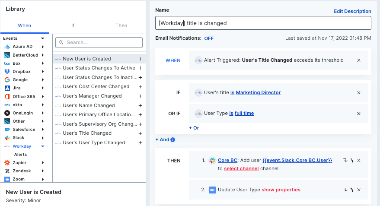Screen dimensions: 380x206
Task: Select User's Primary Office Location row text
Action: pyautogui.click(x=99, y=114)
